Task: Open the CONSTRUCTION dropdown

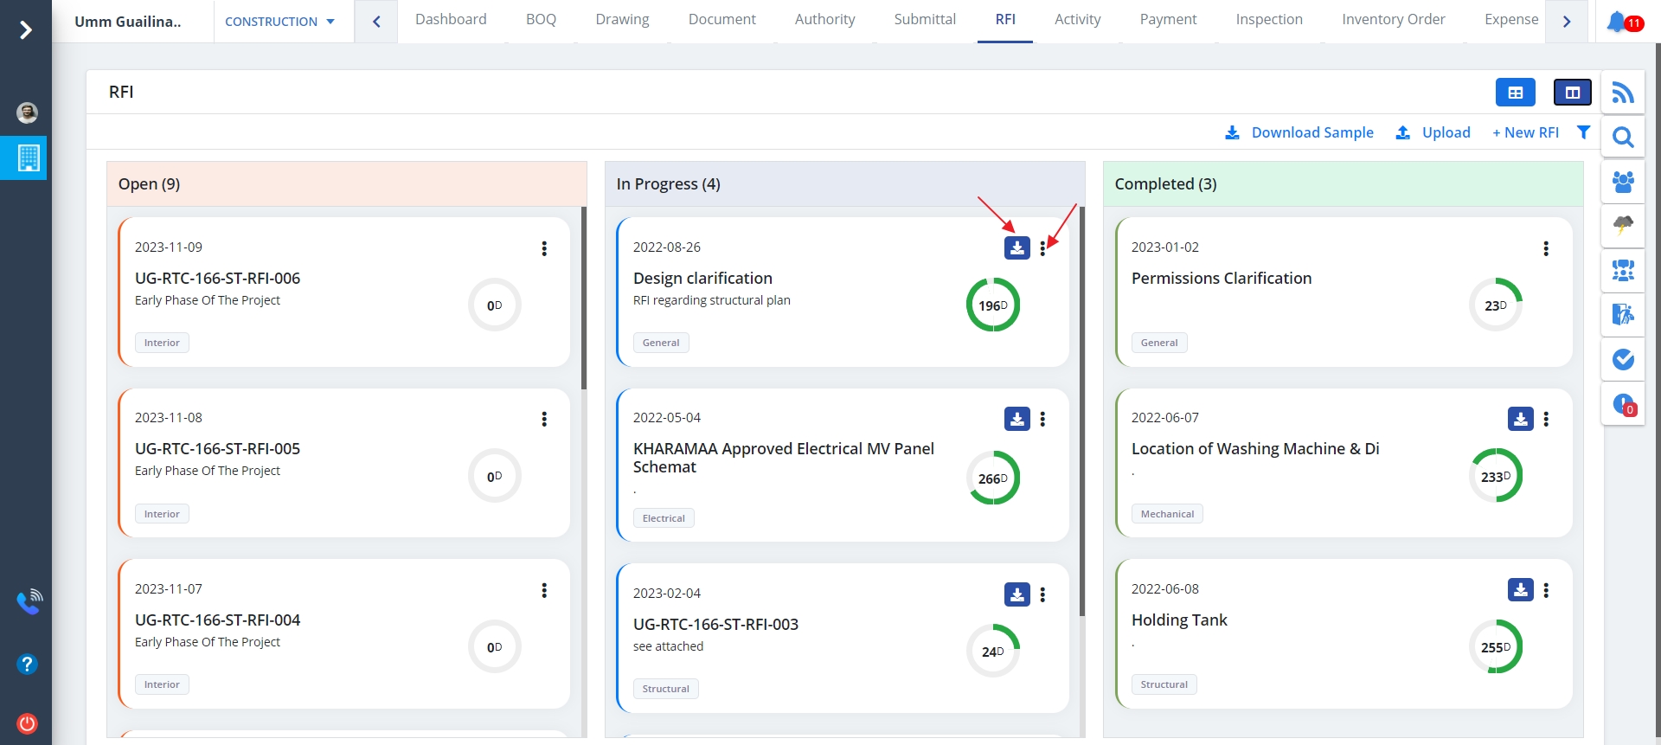Action: point(279,22)
